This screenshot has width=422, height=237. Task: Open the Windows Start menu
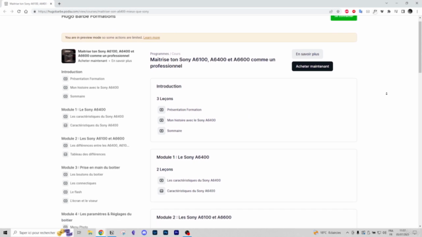tap(5, 232)
